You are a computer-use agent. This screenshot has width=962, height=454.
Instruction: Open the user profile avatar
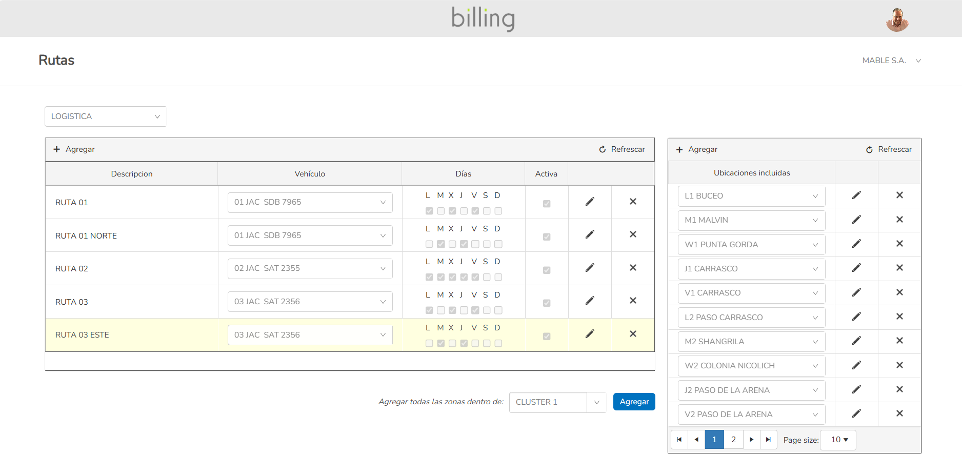coord(897,19)
